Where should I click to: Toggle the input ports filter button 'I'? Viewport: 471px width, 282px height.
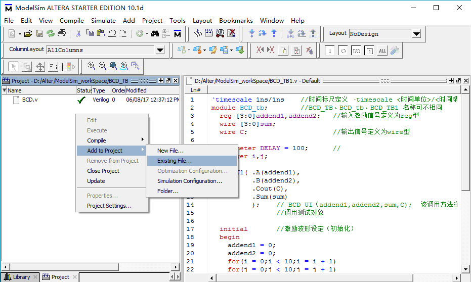(x=330, y=51)
